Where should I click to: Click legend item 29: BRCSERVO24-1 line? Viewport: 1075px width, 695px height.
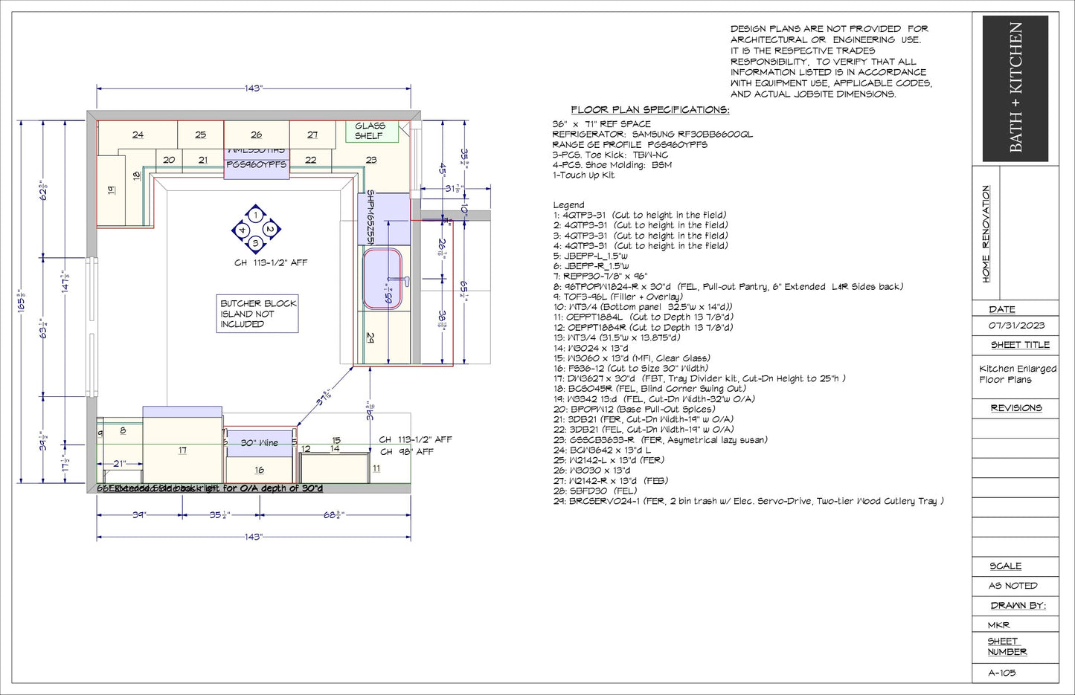[x=748, y=502]
